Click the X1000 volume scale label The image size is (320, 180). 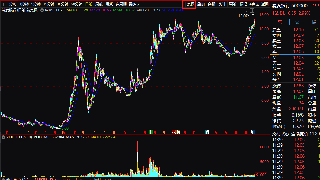(261, 175)
